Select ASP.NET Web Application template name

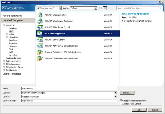(56, 15)
